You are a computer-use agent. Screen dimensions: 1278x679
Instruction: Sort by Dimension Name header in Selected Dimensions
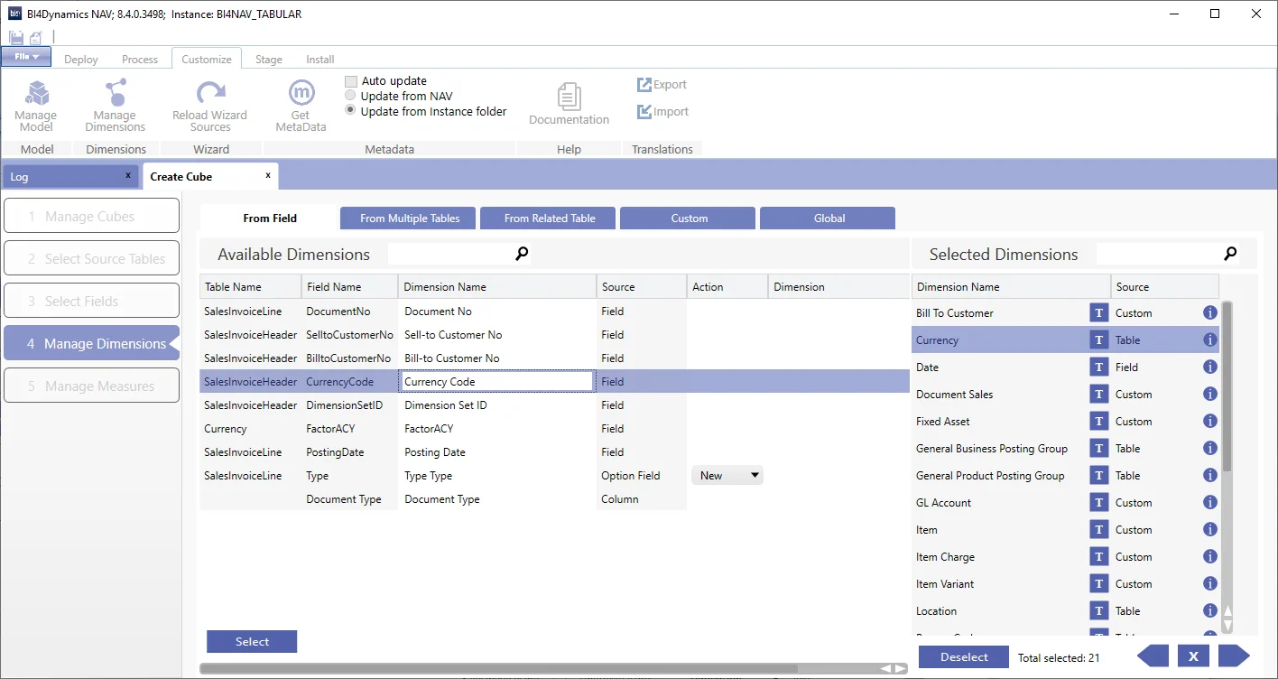pos(1011,287)
